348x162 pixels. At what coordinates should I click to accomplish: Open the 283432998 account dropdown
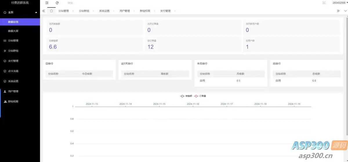[340, 3]
